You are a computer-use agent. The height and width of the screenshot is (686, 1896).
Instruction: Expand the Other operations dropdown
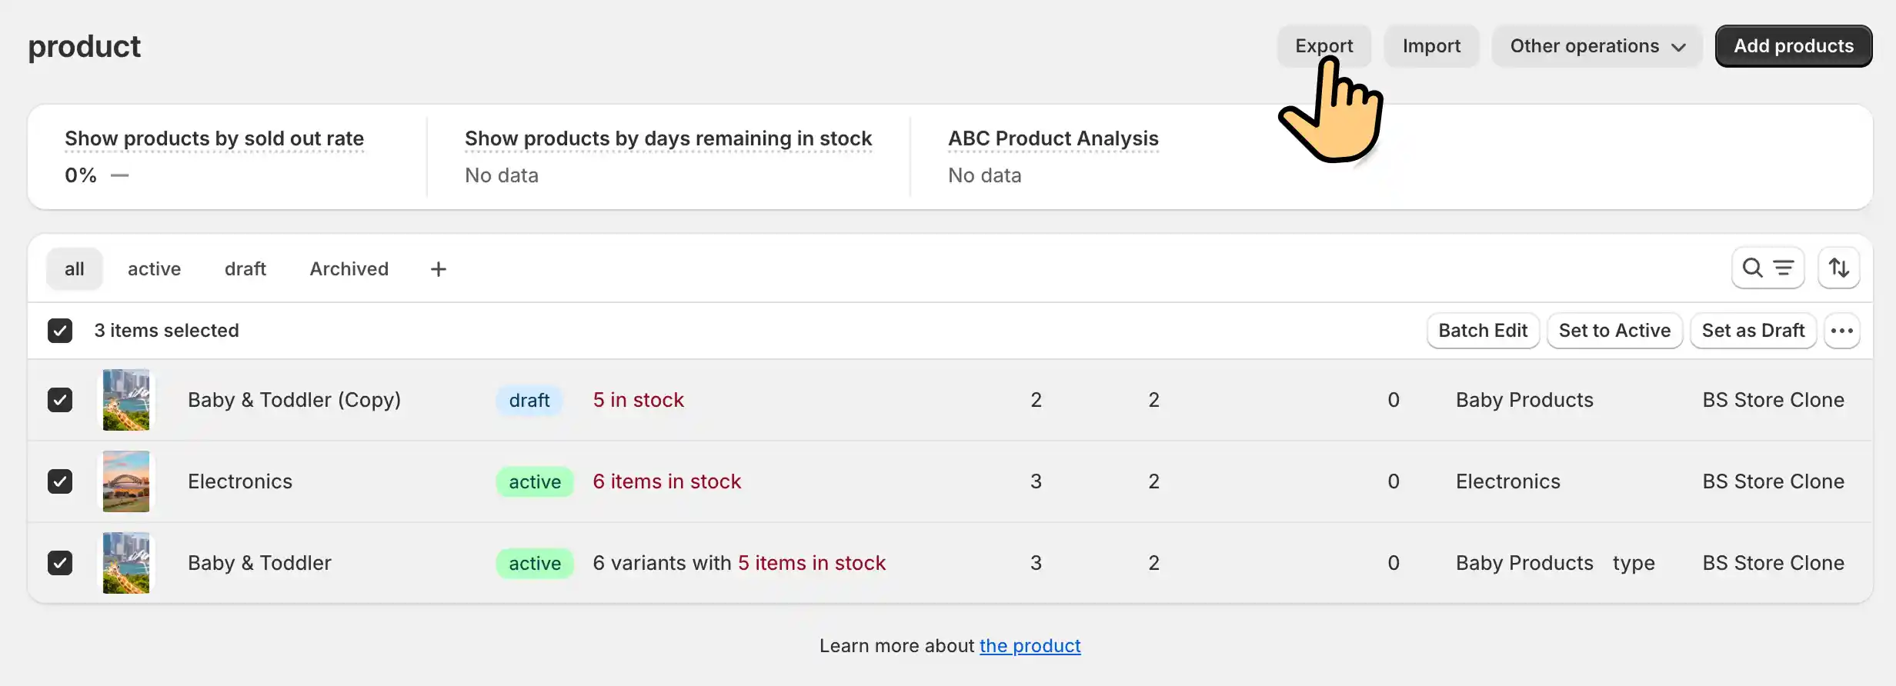pos(1596,45)
